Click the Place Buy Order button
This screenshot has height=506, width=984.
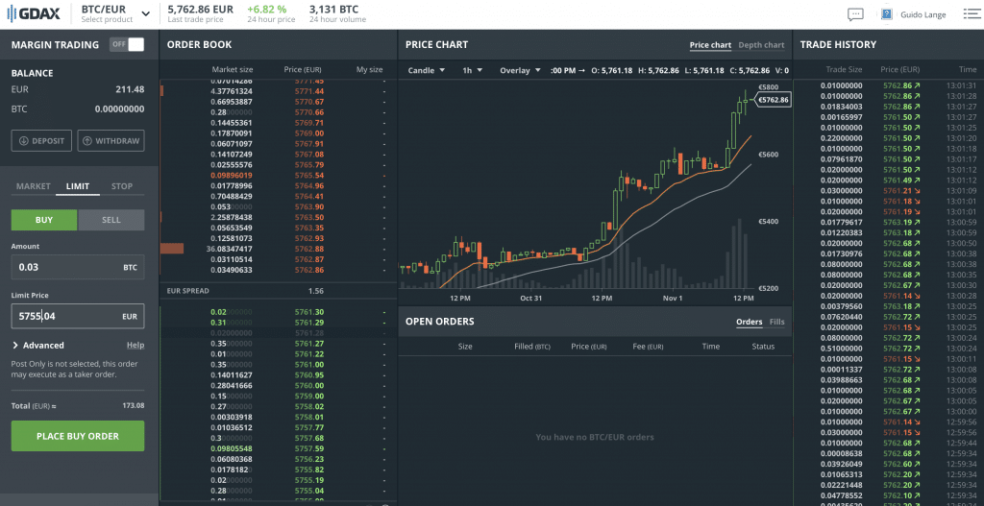tap(78, 436)
